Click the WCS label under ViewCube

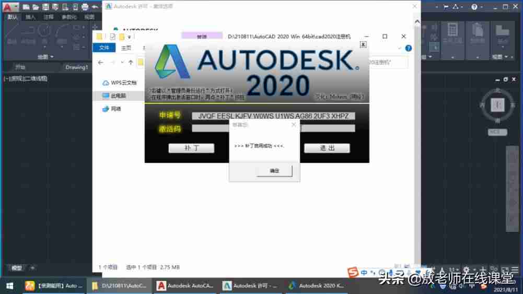[x=497, y=132]
